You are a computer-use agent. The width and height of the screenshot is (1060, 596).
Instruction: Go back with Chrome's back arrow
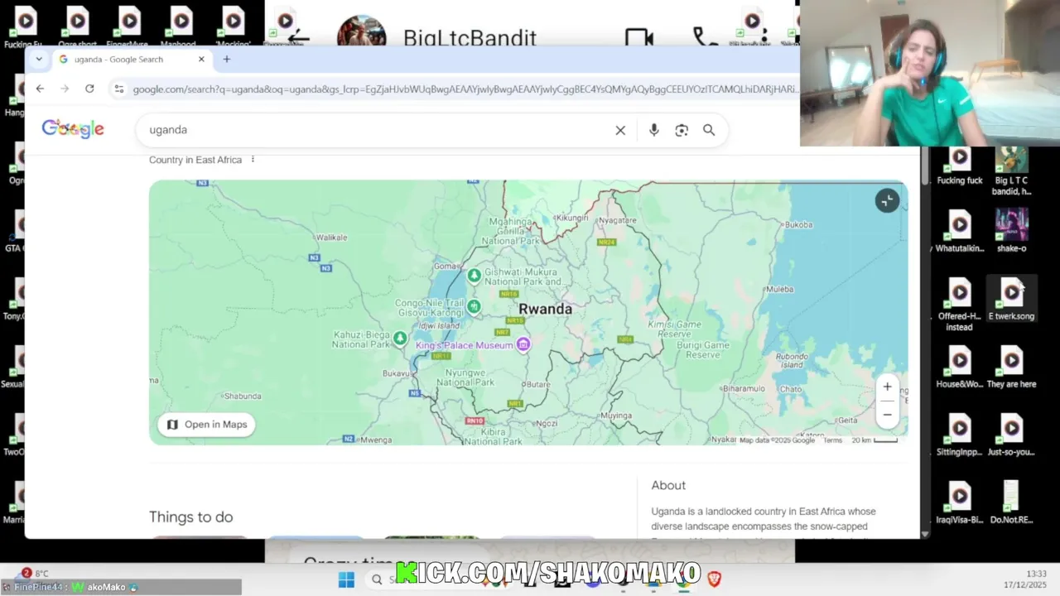click(x=40, y=89)
